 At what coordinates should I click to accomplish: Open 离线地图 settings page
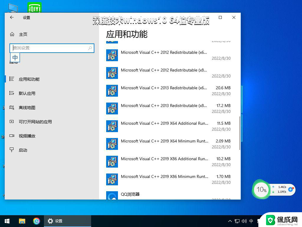coord(27,108)
